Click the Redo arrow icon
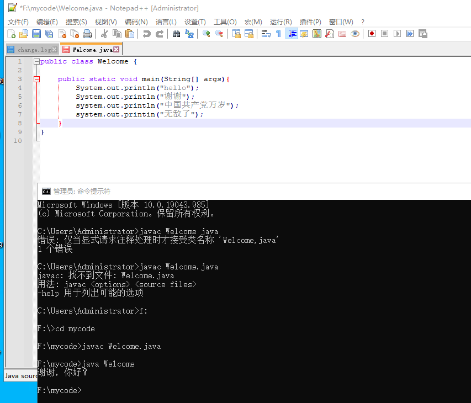 pyautogui.click(x=159, y=34)
